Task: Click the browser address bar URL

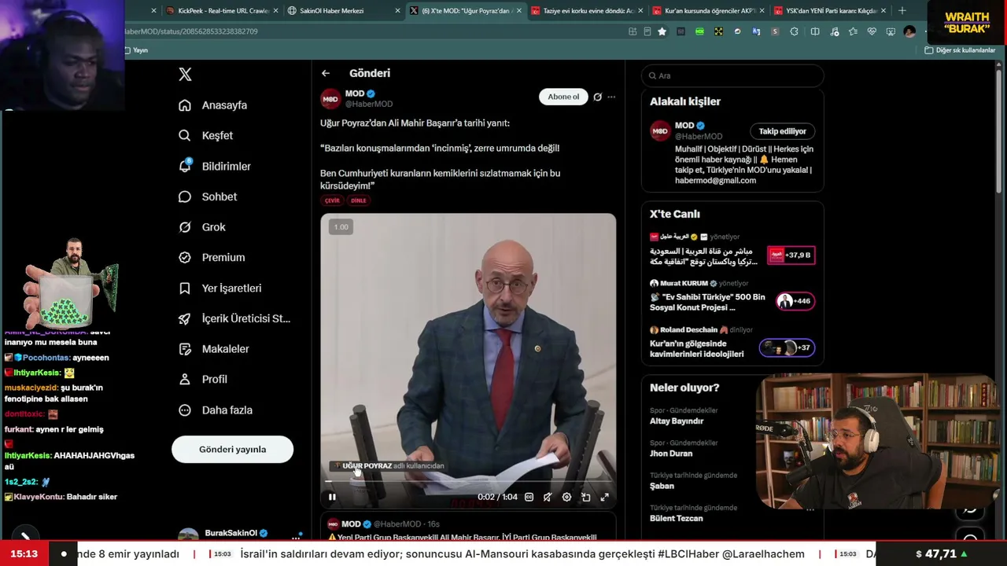Action: click(x=191, y=31)
